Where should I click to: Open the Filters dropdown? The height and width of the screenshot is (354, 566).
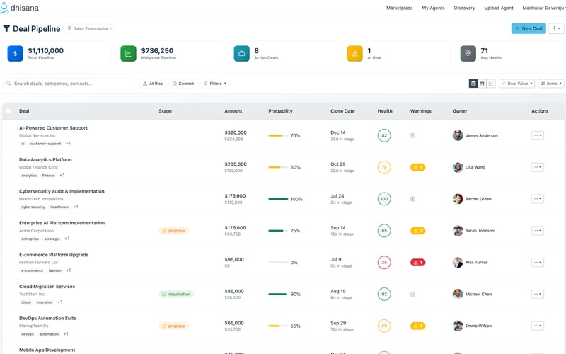pyautogui.click(x=215, y=84)
